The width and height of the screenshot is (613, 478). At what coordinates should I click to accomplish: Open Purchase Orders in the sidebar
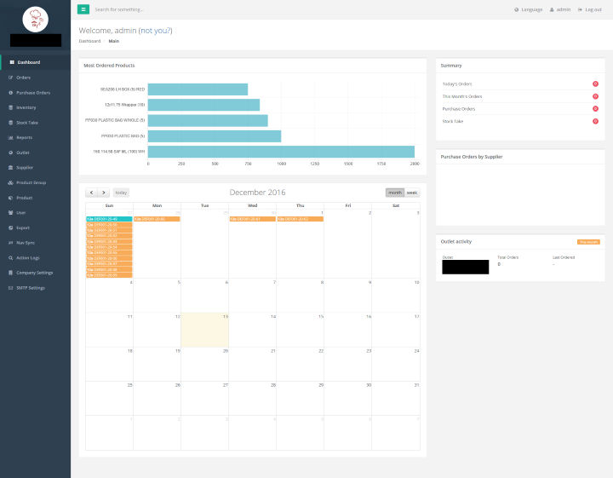(32, 92)
